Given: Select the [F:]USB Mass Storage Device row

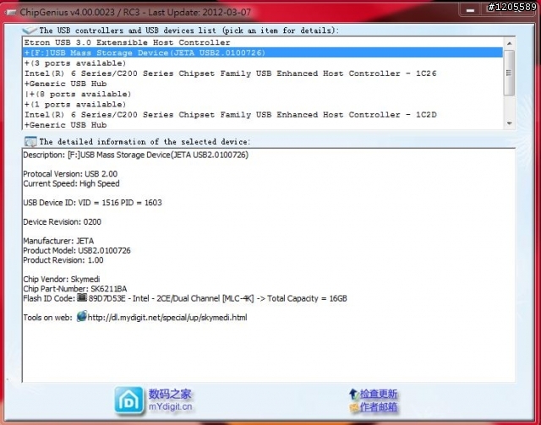Looking at the screenshot, I should [x=263, y=52].
